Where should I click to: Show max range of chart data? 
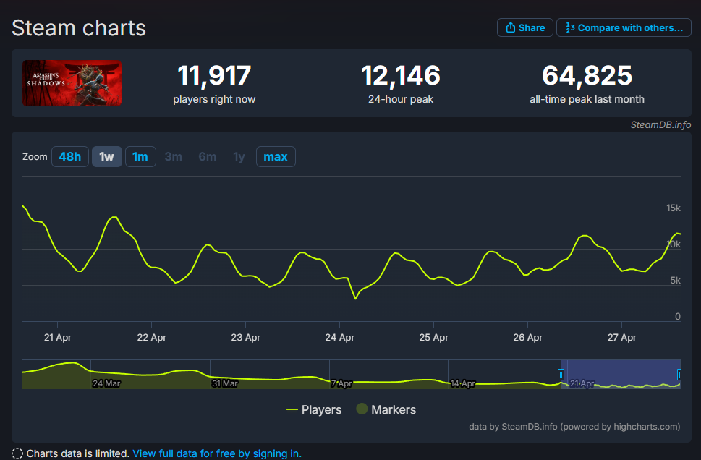(276, 156)
